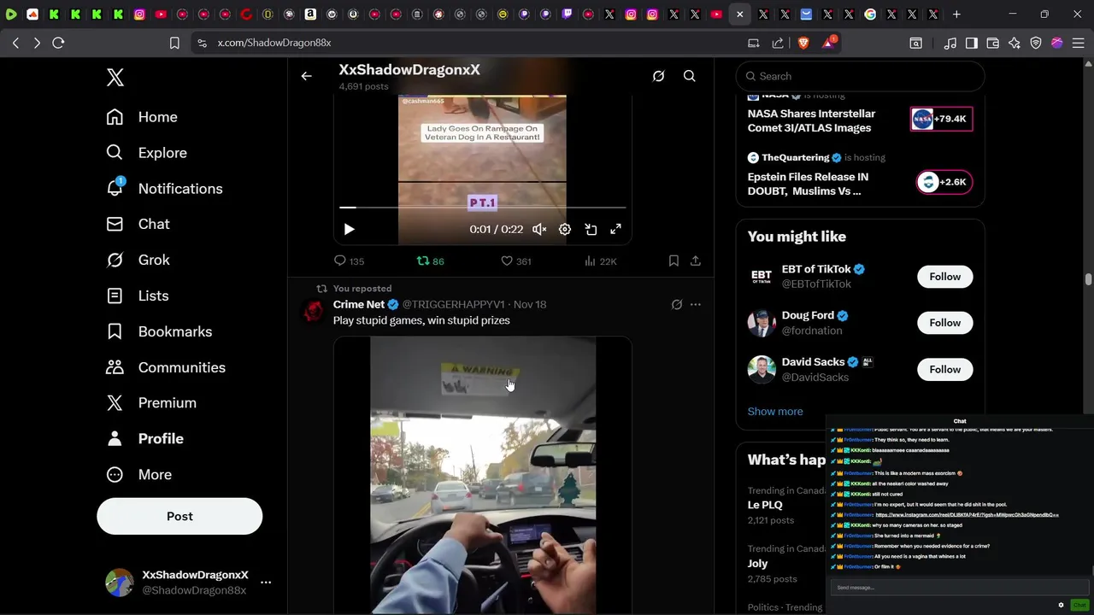Open Joly trending topic
The height and width of the screenshot is (615, 1094).
757,564
